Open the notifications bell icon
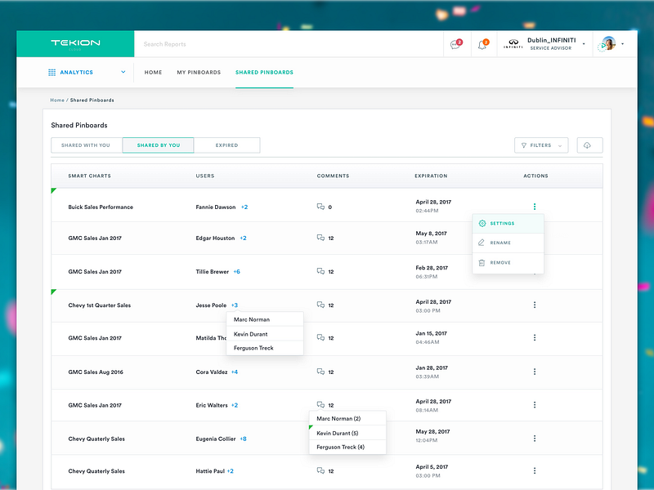The image size is (654, 490). point(483,44)
